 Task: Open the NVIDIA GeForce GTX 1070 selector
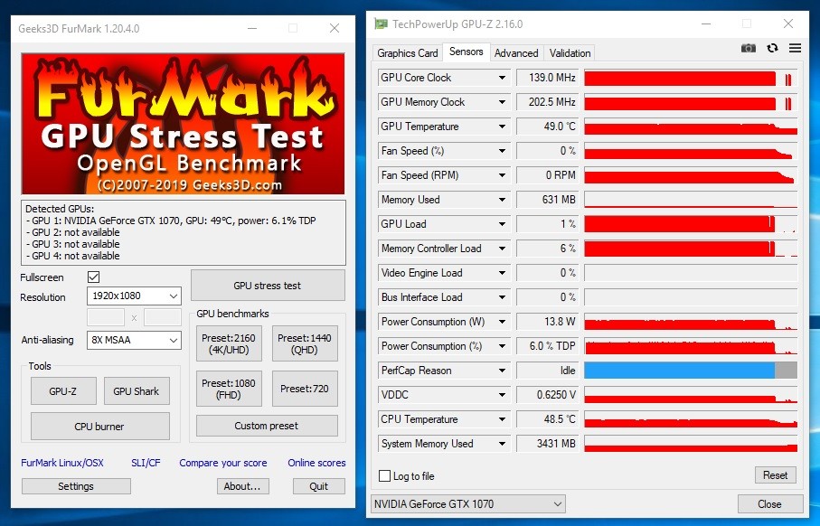[468, 504]
